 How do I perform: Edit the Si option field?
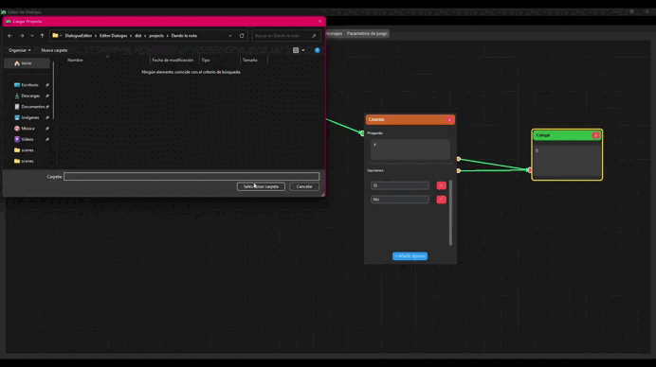(x=399, y=185)
